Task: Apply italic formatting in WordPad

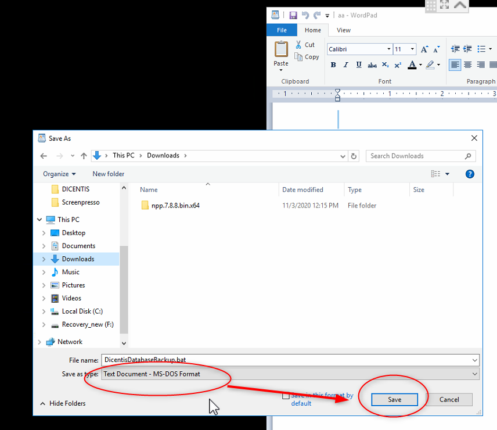Action: click(346, 64)
